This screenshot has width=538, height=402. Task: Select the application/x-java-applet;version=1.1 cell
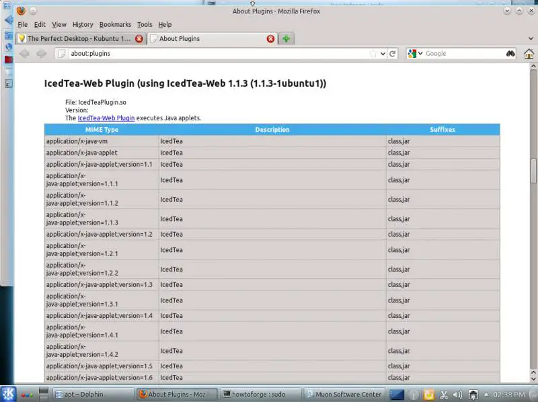[102, 164]
